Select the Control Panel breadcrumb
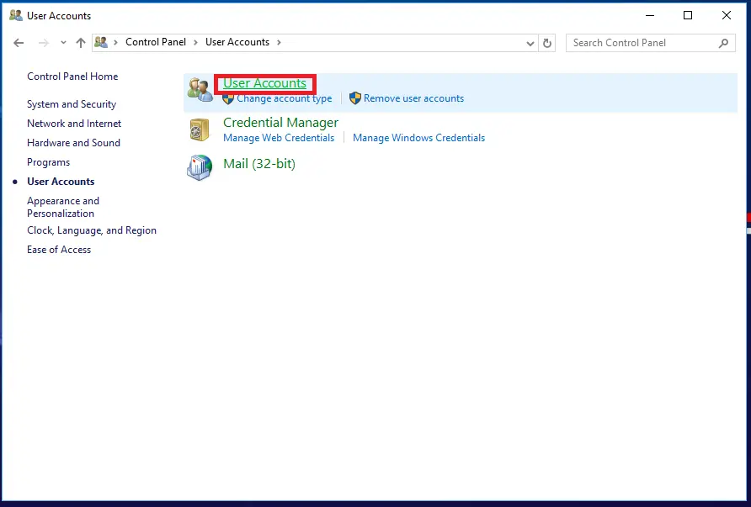Viewport: 751px width, 507px height. [x=156, y=42]
